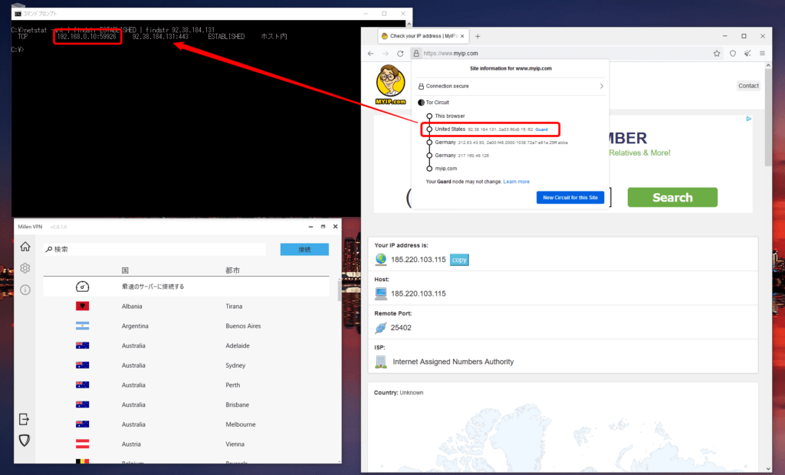This screenshot has height=475, width=785.
Task: Go back in the Tor Browser
Action: [x=370, y=54]
